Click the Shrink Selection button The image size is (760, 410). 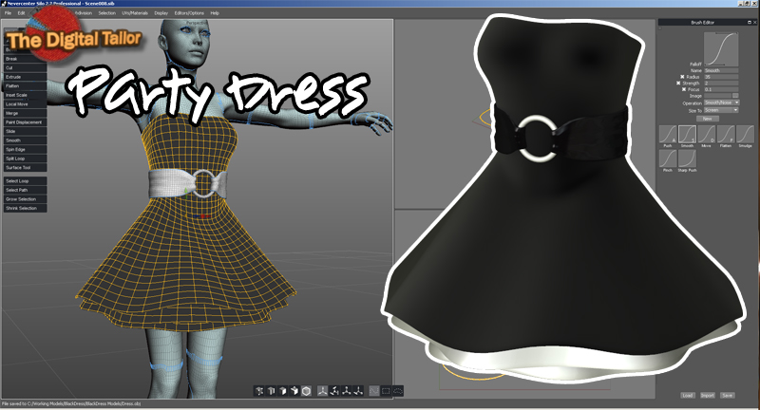[26, 208]
